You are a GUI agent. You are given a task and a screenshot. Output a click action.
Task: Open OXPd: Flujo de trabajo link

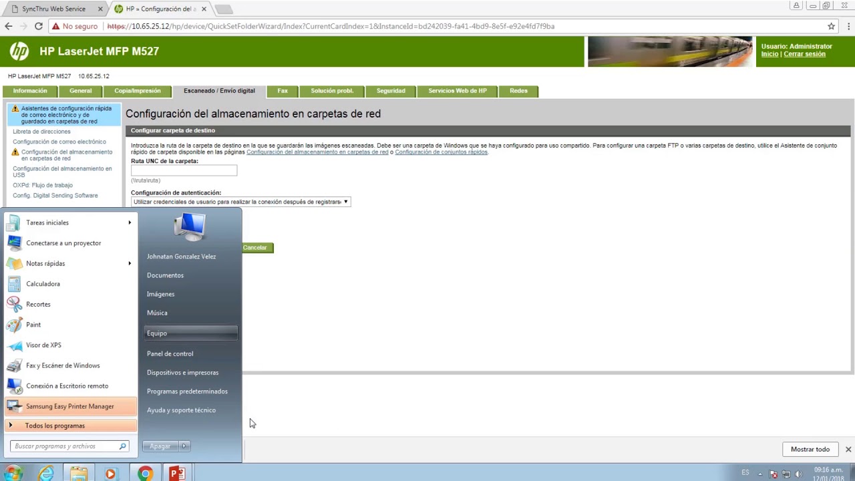tap(43, 185)
